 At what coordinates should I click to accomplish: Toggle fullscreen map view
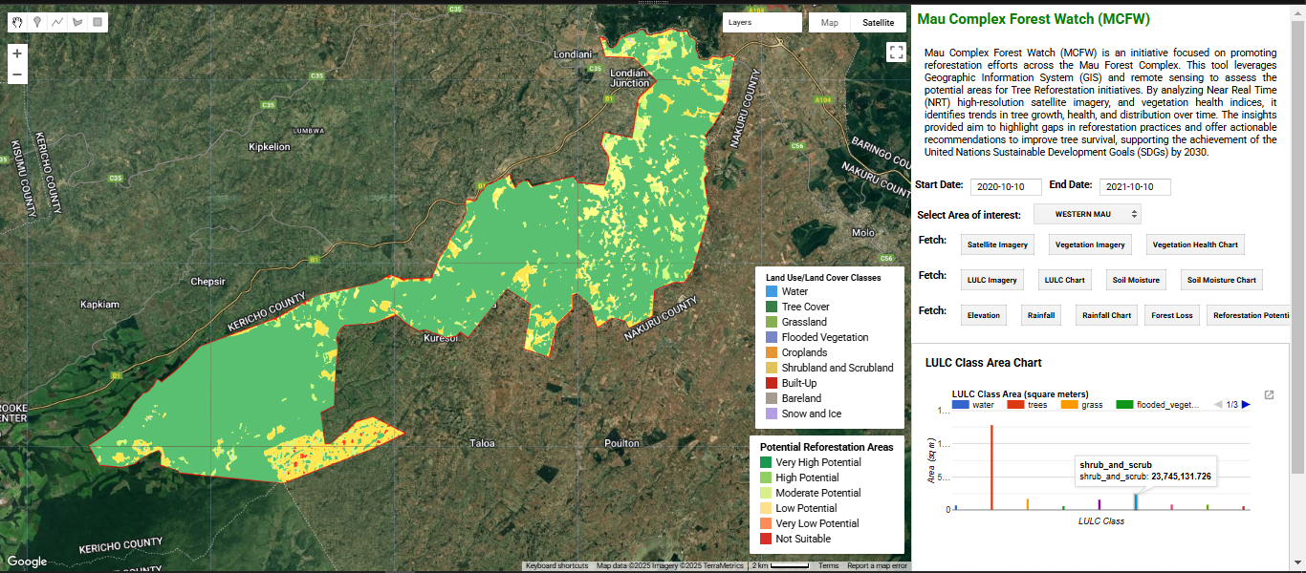point(896,53)
